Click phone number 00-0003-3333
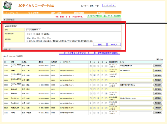 [x=44, y=75]
